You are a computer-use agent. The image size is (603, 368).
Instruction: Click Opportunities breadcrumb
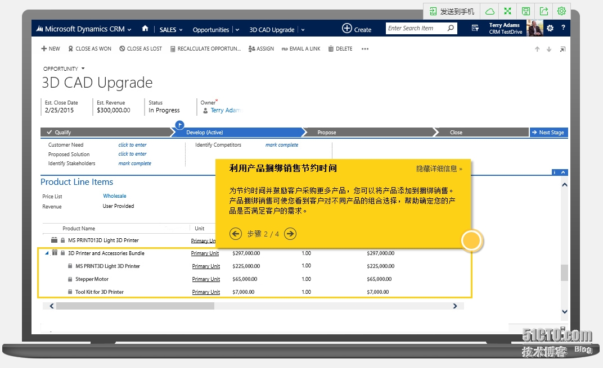[211, 30]
